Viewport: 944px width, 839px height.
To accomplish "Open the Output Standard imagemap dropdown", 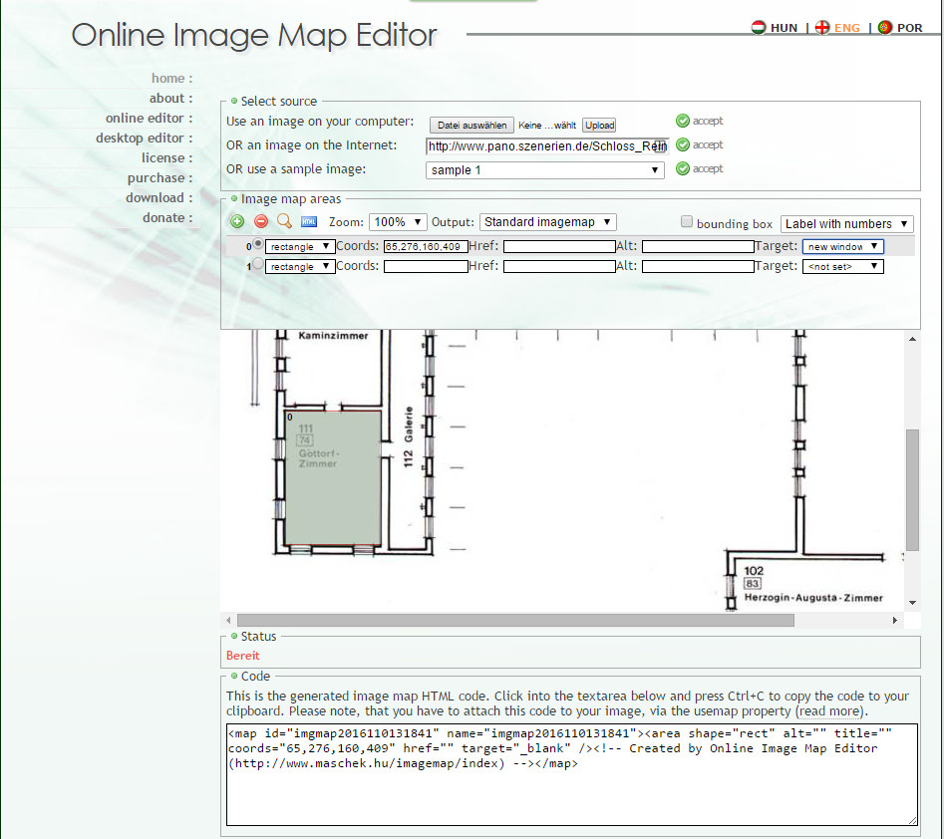I will (547, 222).
